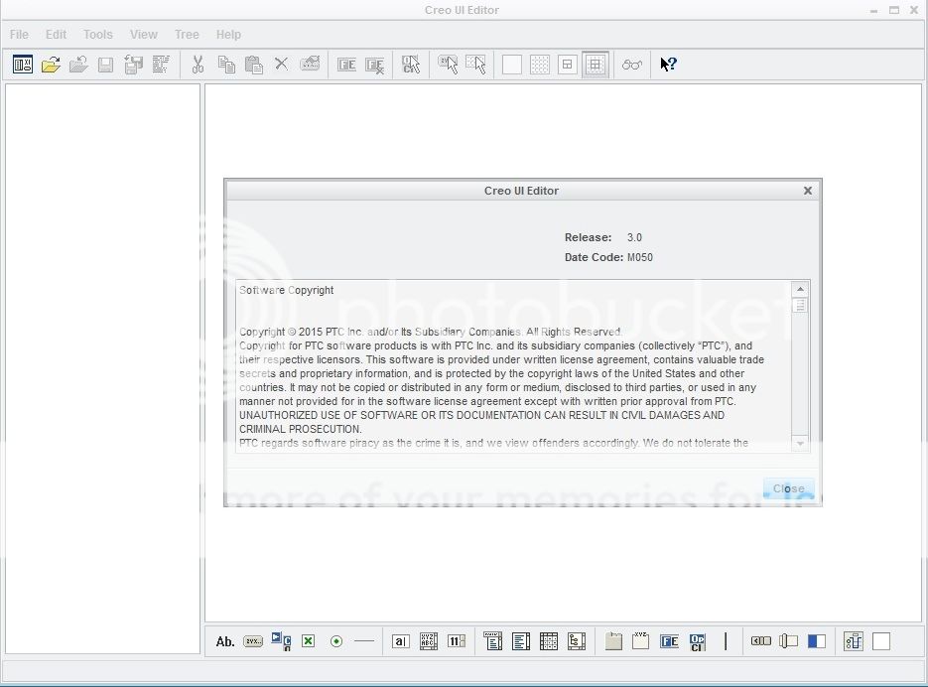This screenshot has height=687, width=928.
Task: Select the progress bar component in bottom palette
Action: (816, 641)
